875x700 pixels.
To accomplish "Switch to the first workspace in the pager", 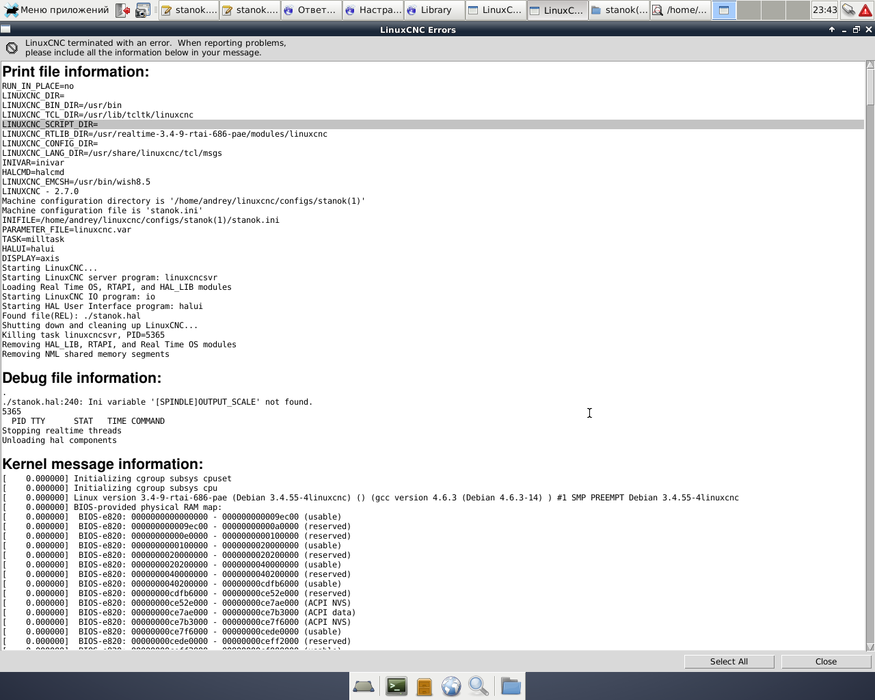I will pyautogui.click(x=724, y=10).
